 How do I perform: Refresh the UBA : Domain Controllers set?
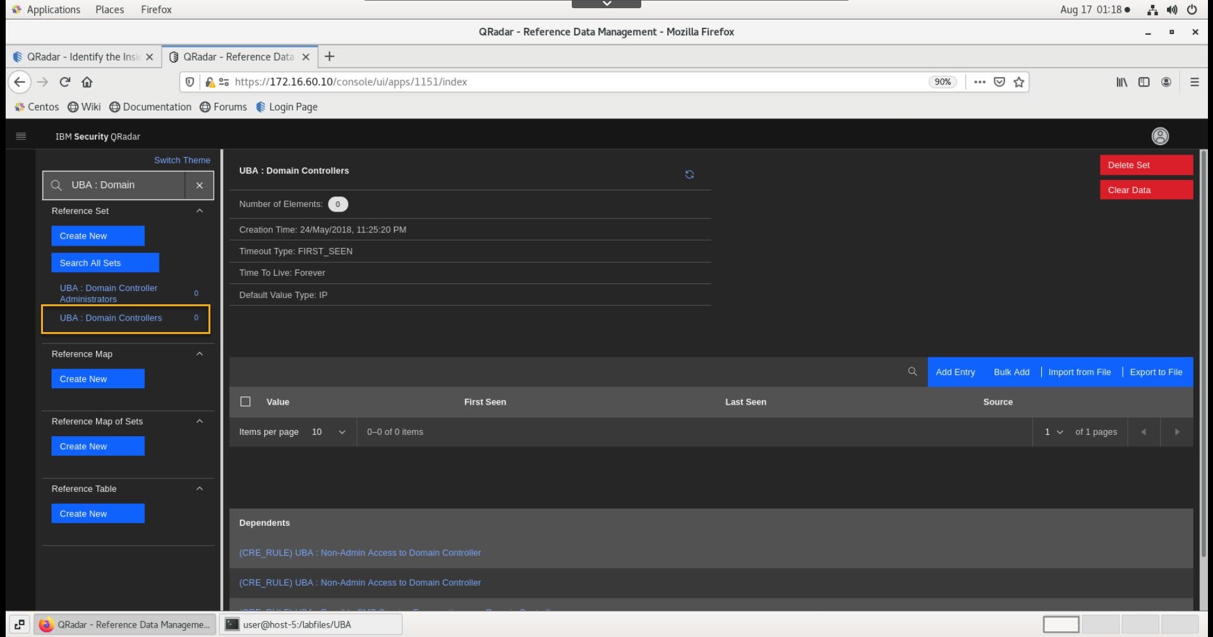pos(689,174)
